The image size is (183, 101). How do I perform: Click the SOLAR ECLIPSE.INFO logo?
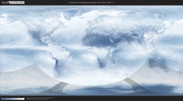(13, 3)
